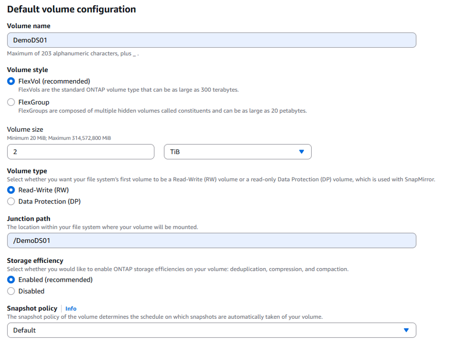Open the Info link beside Snapshot policy
This screenshot has height=344, width=456.
pos(71,309)
